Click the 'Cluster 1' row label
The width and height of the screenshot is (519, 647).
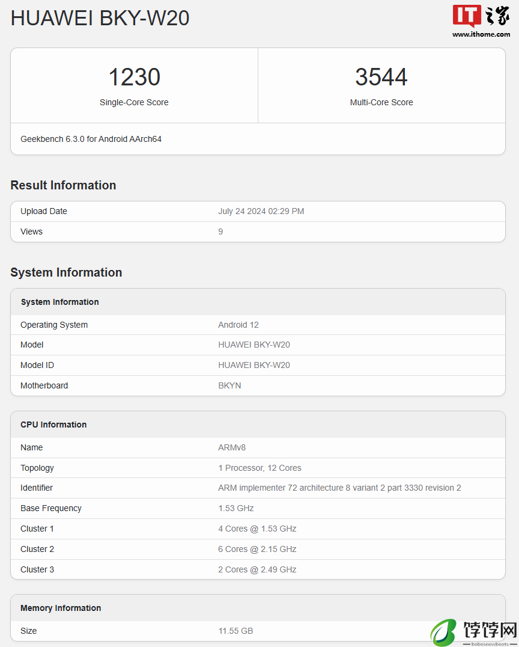coord(37,529)
